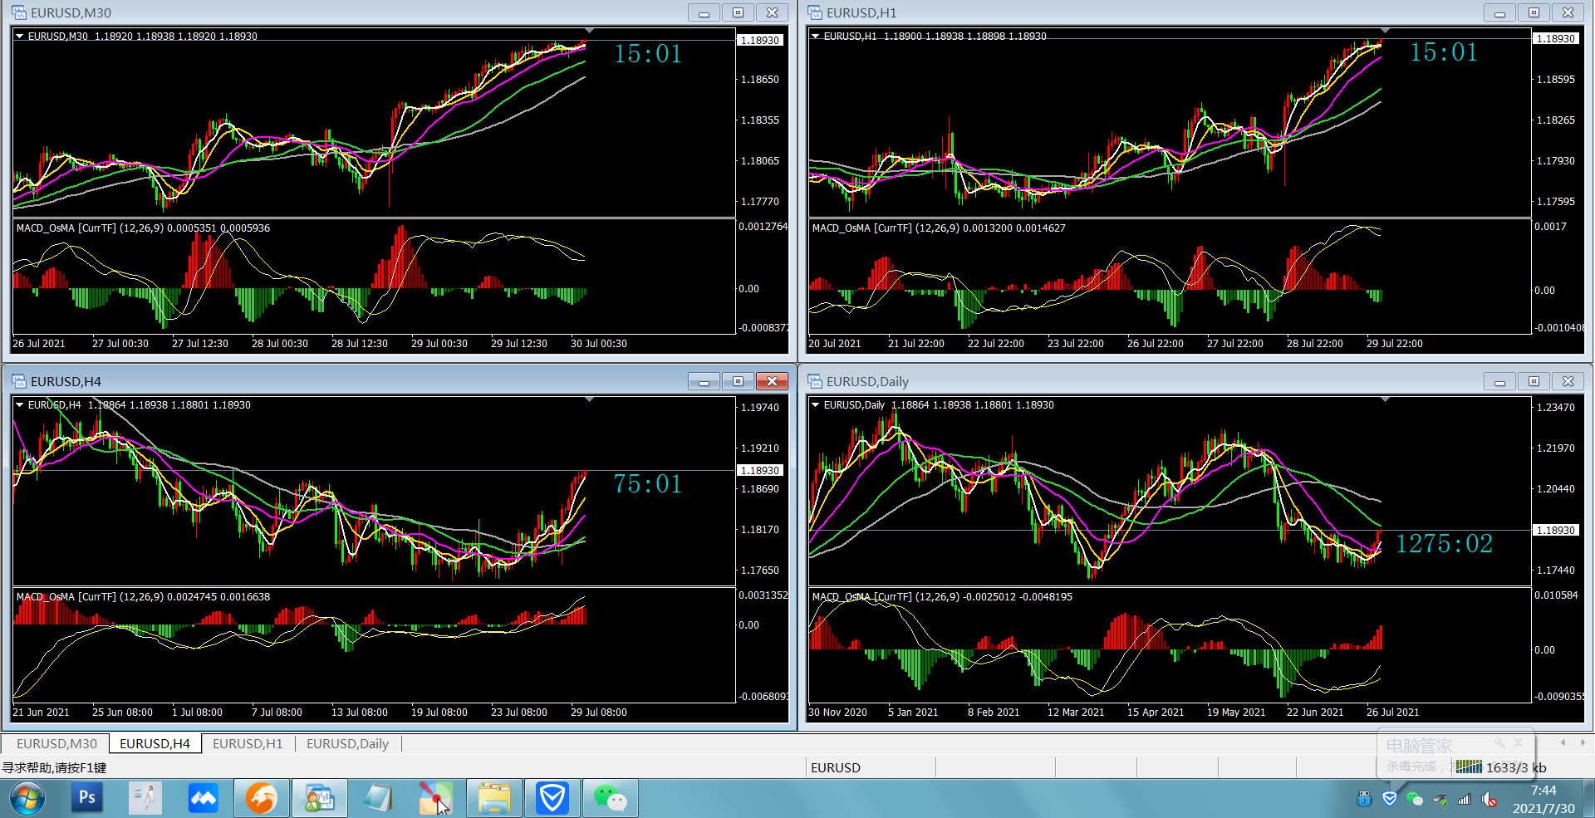The height and width of the screenshot is (818, 1595).
Task: Click the 7:44 clock in the taskbar
Action: pyautogui.click(x=1543, y=791)
